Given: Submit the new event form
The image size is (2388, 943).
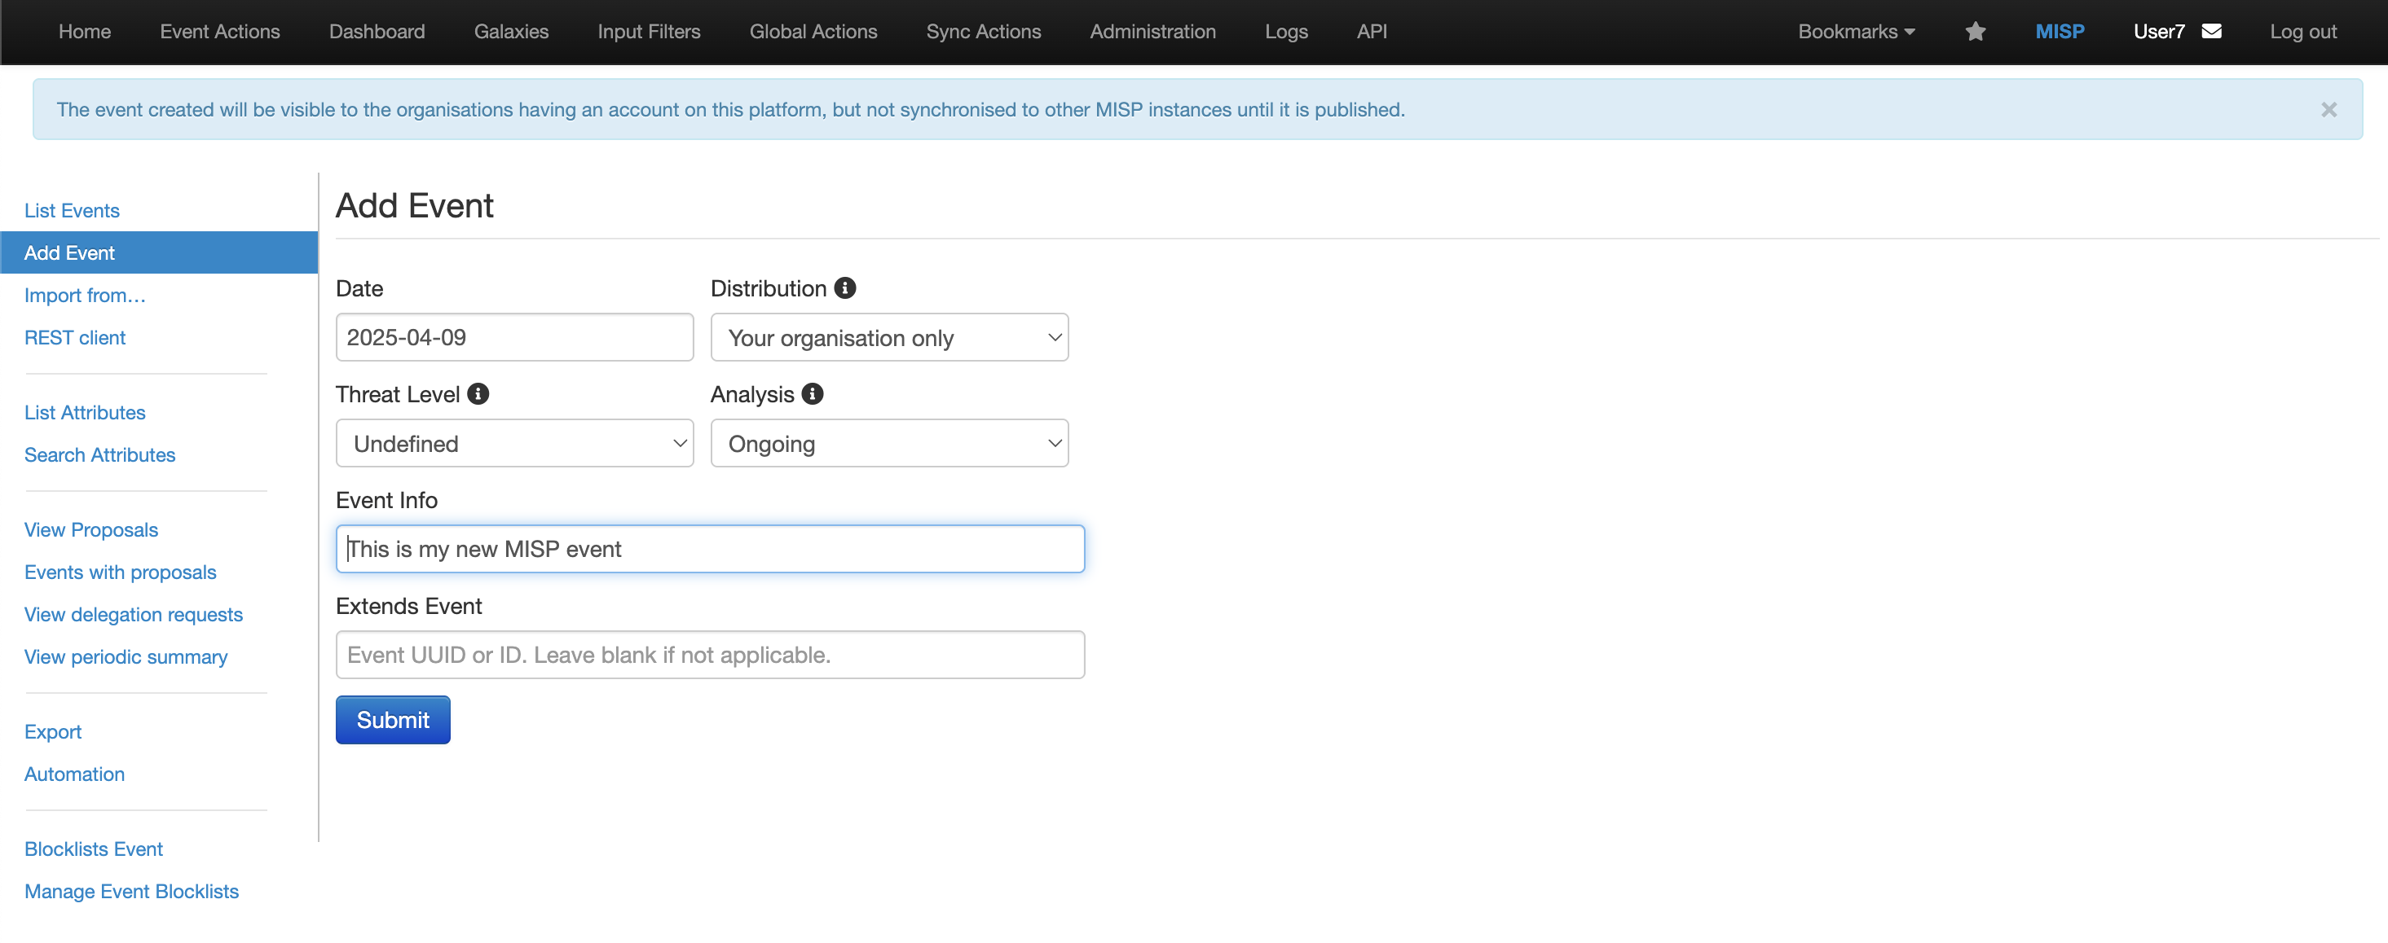Looking at the screenshot, I should 392,720.
